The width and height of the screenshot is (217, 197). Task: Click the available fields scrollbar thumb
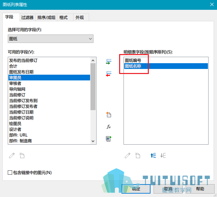(93, 87)
